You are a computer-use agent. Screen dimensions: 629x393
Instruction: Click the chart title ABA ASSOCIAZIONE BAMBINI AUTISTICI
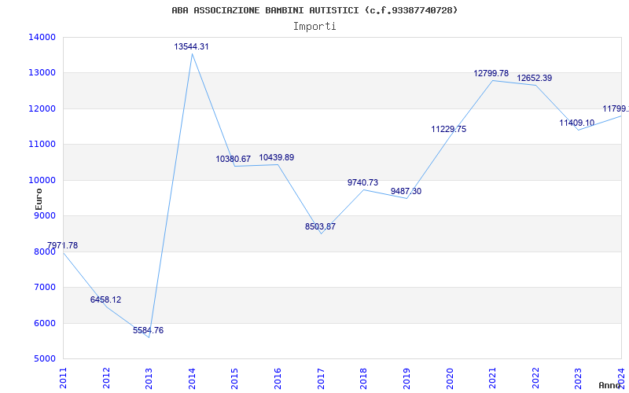pos(314,10)
